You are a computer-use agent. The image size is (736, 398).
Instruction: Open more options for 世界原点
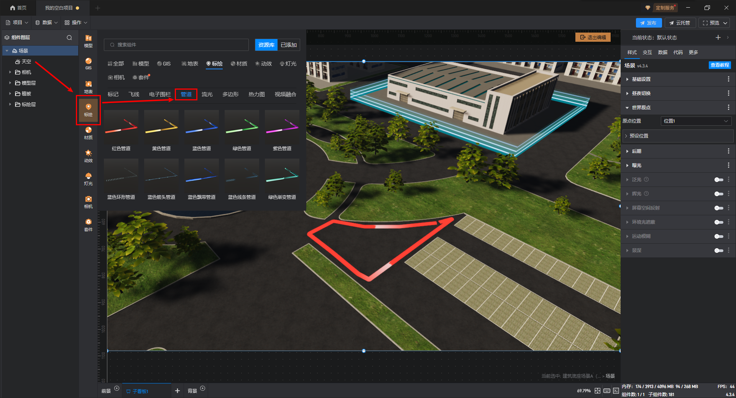pos(728,107)
